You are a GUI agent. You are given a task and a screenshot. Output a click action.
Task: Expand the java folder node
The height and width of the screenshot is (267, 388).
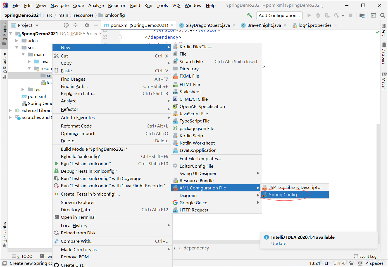click(29, 62)
